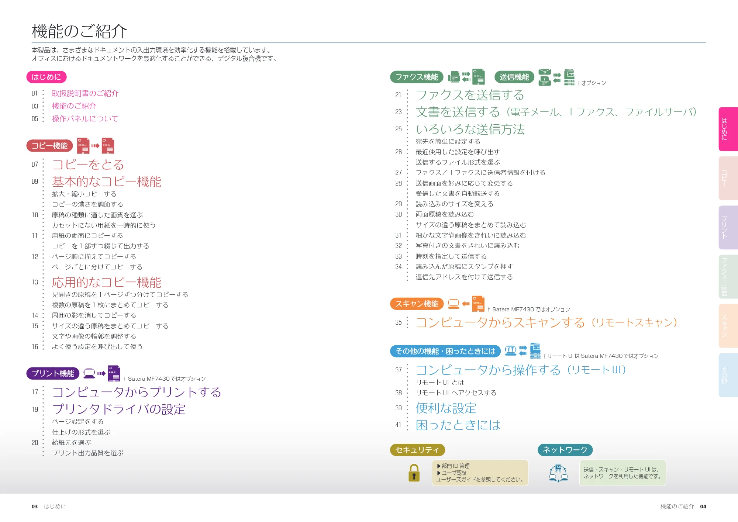Open ファクスを送信する heading
This screenshot has height=522, width=738.
pos(470,95)
